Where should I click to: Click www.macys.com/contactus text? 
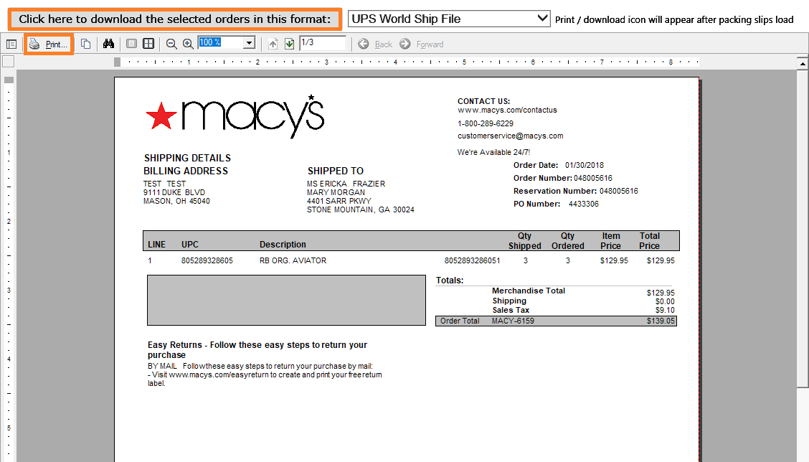[507, 110]
